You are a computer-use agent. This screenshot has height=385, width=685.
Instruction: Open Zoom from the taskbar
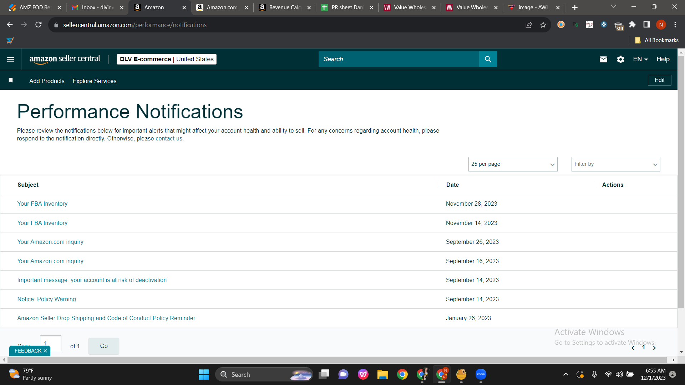click(x=481, y=374)
